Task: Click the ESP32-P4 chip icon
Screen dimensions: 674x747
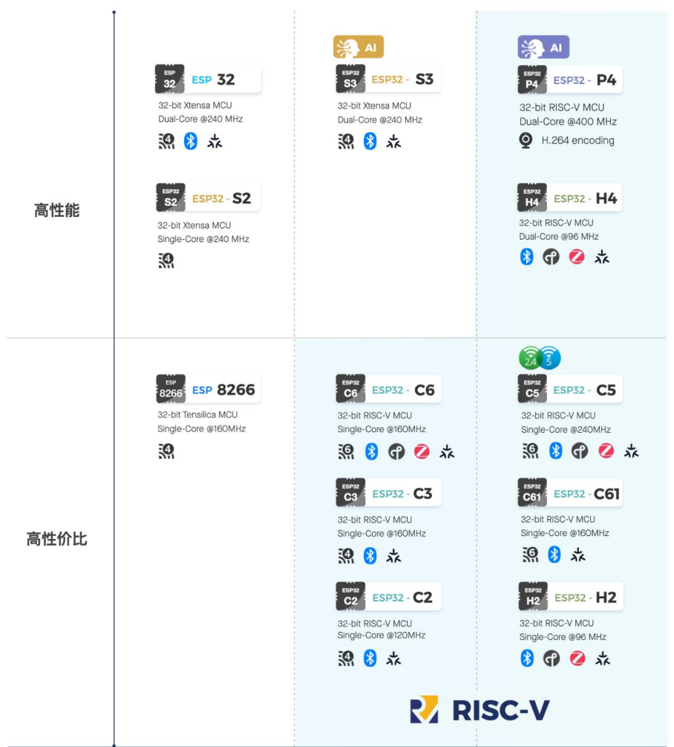Action: coord(532,80)
